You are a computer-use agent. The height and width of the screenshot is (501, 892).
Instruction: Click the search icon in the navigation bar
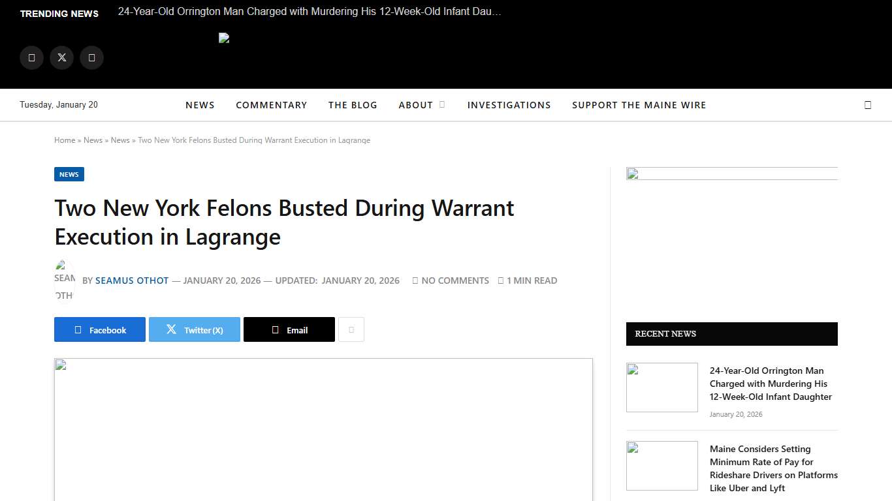click(868, 104)
